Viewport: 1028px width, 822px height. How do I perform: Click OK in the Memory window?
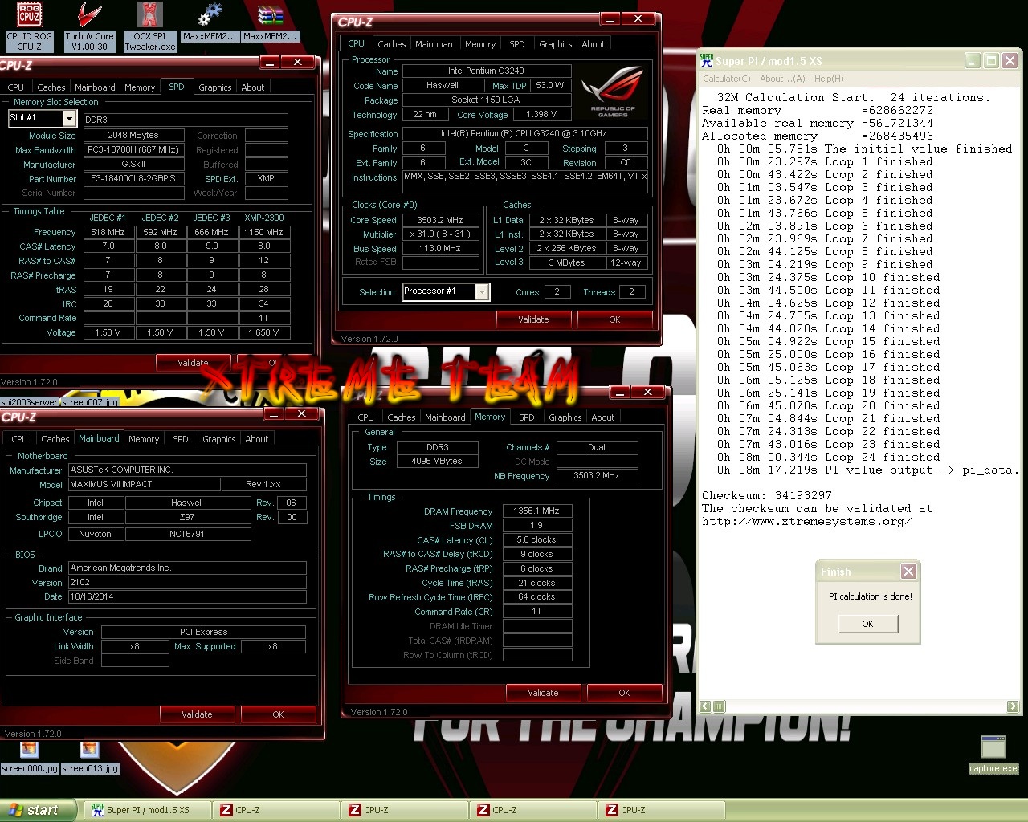click(624, 693)
